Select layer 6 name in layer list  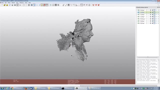[x=142, y=23]
